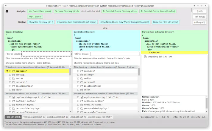
Task: Click folder icon of media/by-topic/ in source list
Action: (13, 105)
